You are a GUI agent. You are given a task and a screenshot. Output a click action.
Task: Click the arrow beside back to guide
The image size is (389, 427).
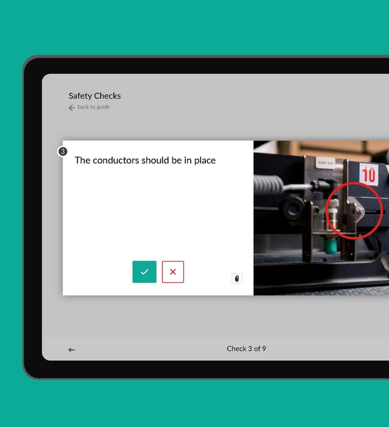point(71,108)
